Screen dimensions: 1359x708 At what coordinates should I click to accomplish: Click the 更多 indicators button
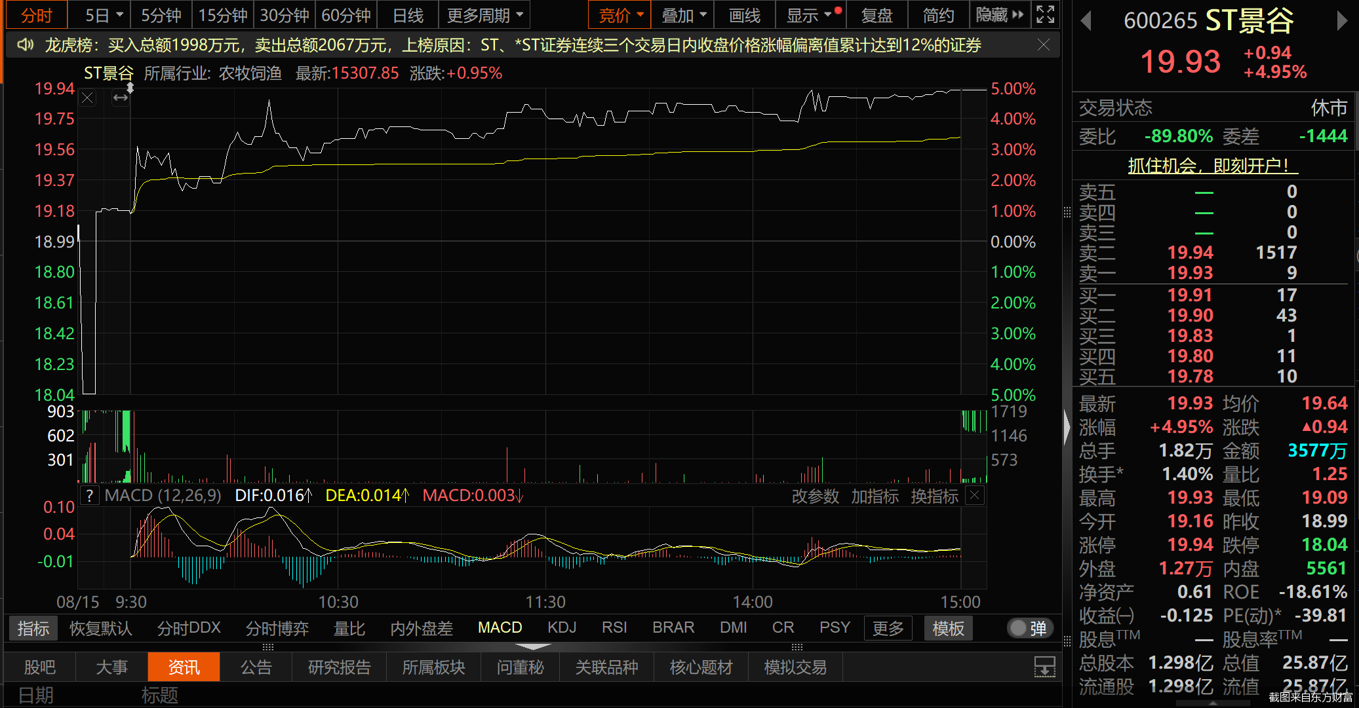[x=888, y=628]
